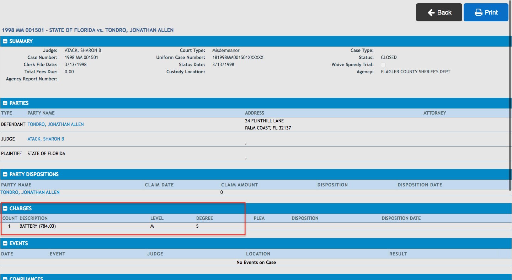Open judge ATACK, SHARON B link

point(46,139)
